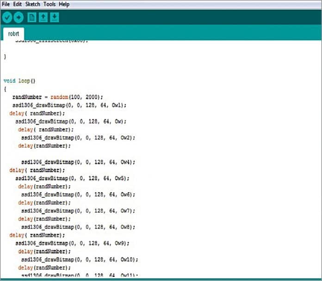
Task: Save sketch using the down-arrow icon
Action: [x=55, y=18]
